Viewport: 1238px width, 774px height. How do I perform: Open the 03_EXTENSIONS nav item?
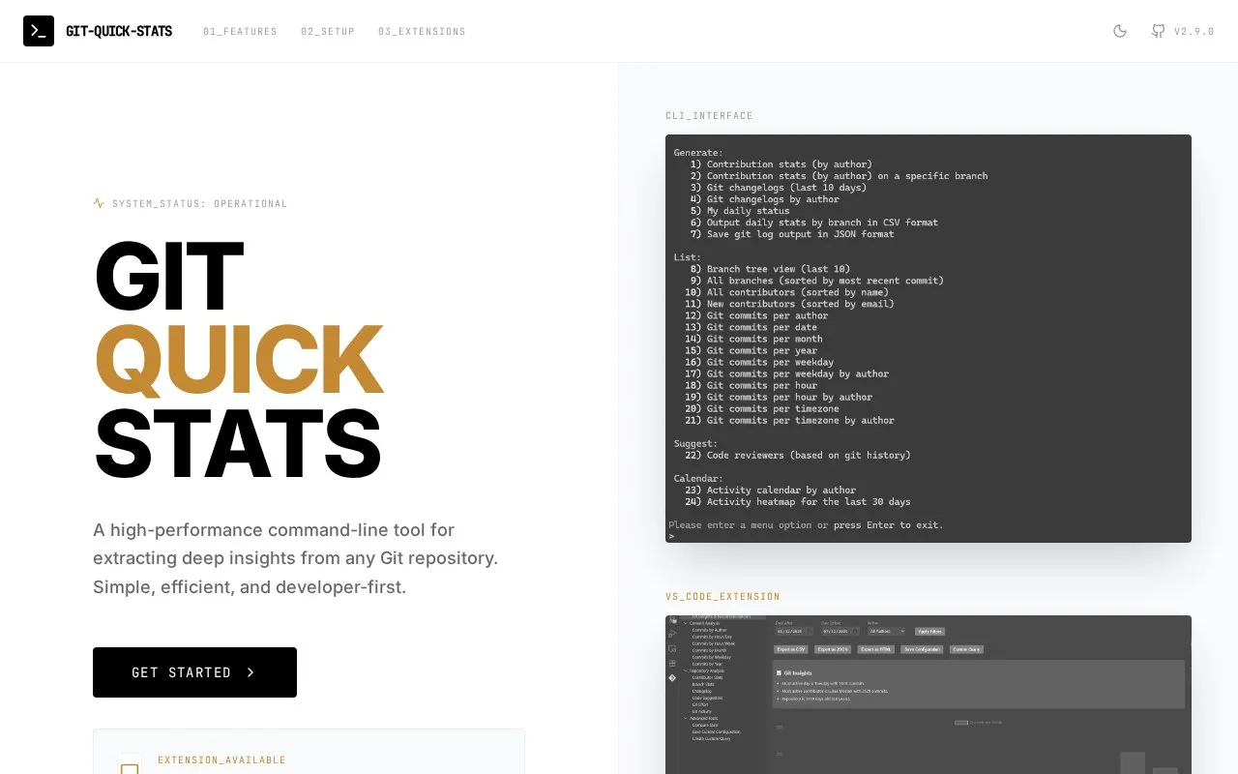coord(422,32)
